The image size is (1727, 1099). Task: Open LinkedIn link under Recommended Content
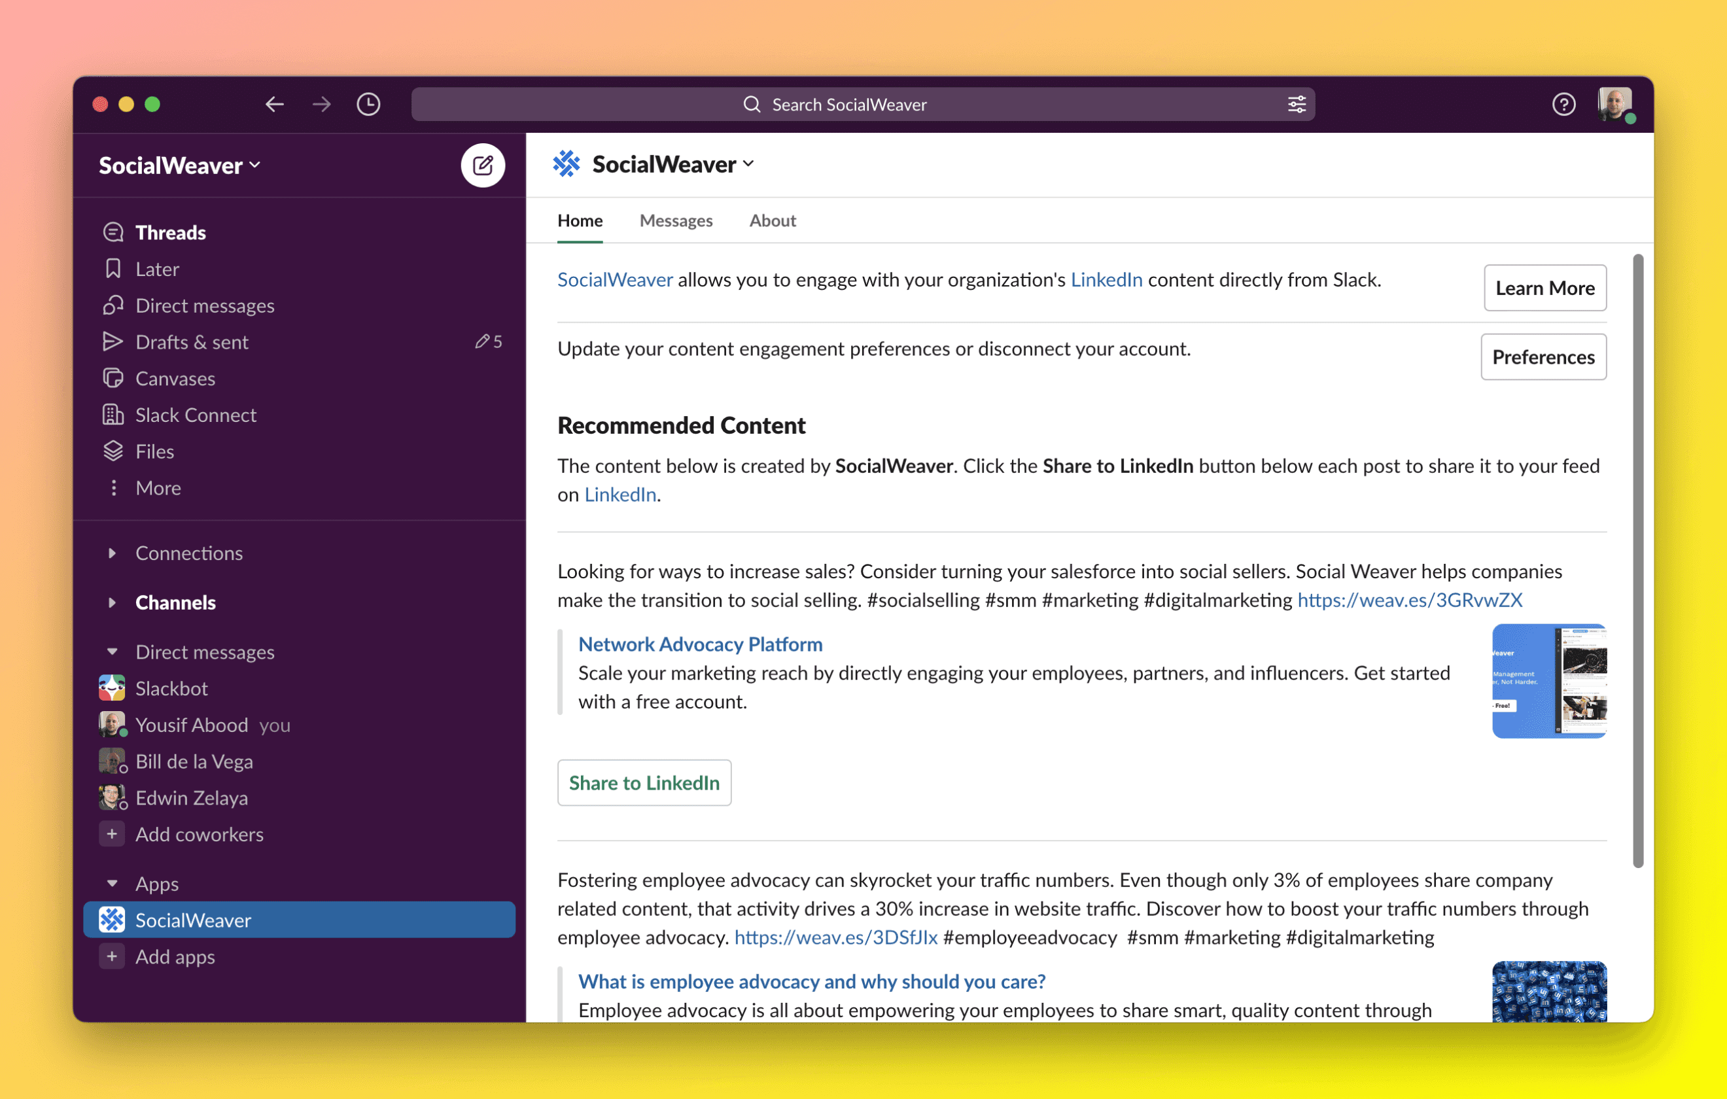[x=620, y=495]
